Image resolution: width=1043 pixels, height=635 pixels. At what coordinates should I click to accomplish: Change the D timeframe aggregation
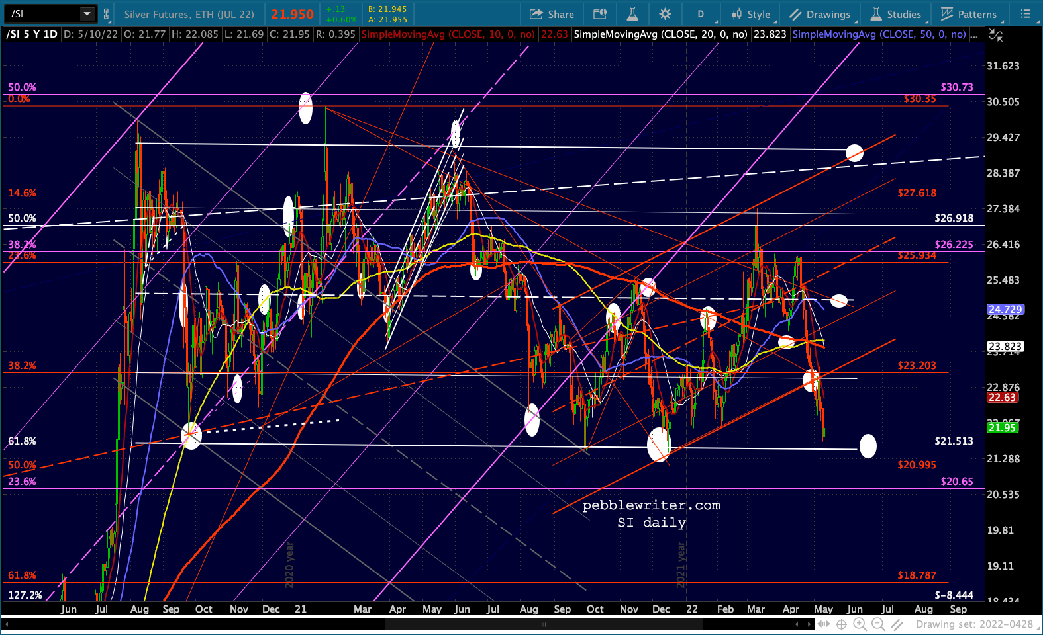[x=701, y=14]
